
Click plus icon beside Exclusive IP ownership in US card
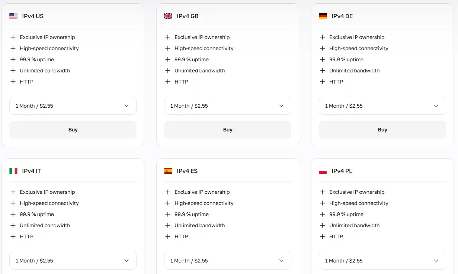13,37
